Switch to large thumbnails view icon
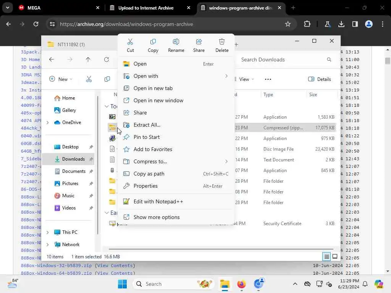Image resolution: width=391 pixels, height=293 pixels. coord(335,256)
